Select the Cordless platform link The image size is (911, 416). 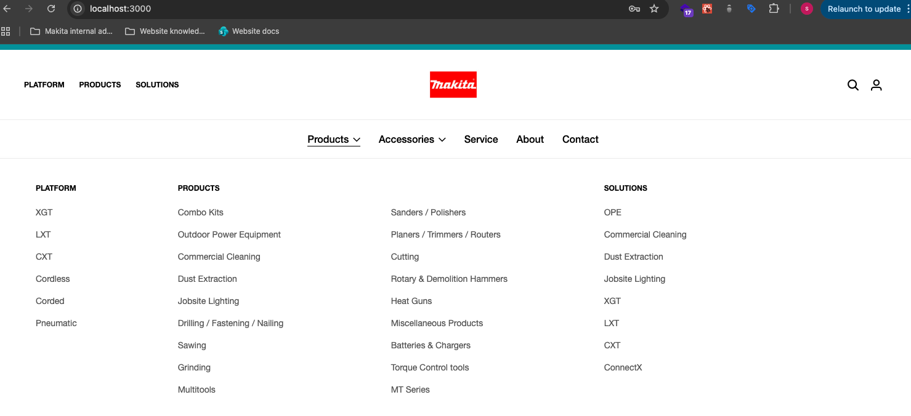coord(53,279)
